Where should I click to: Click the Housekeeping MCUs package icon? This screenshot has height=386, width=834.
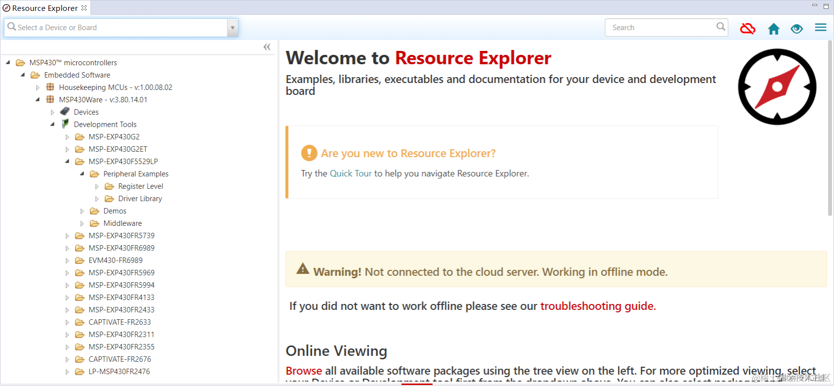click(50, 87)
